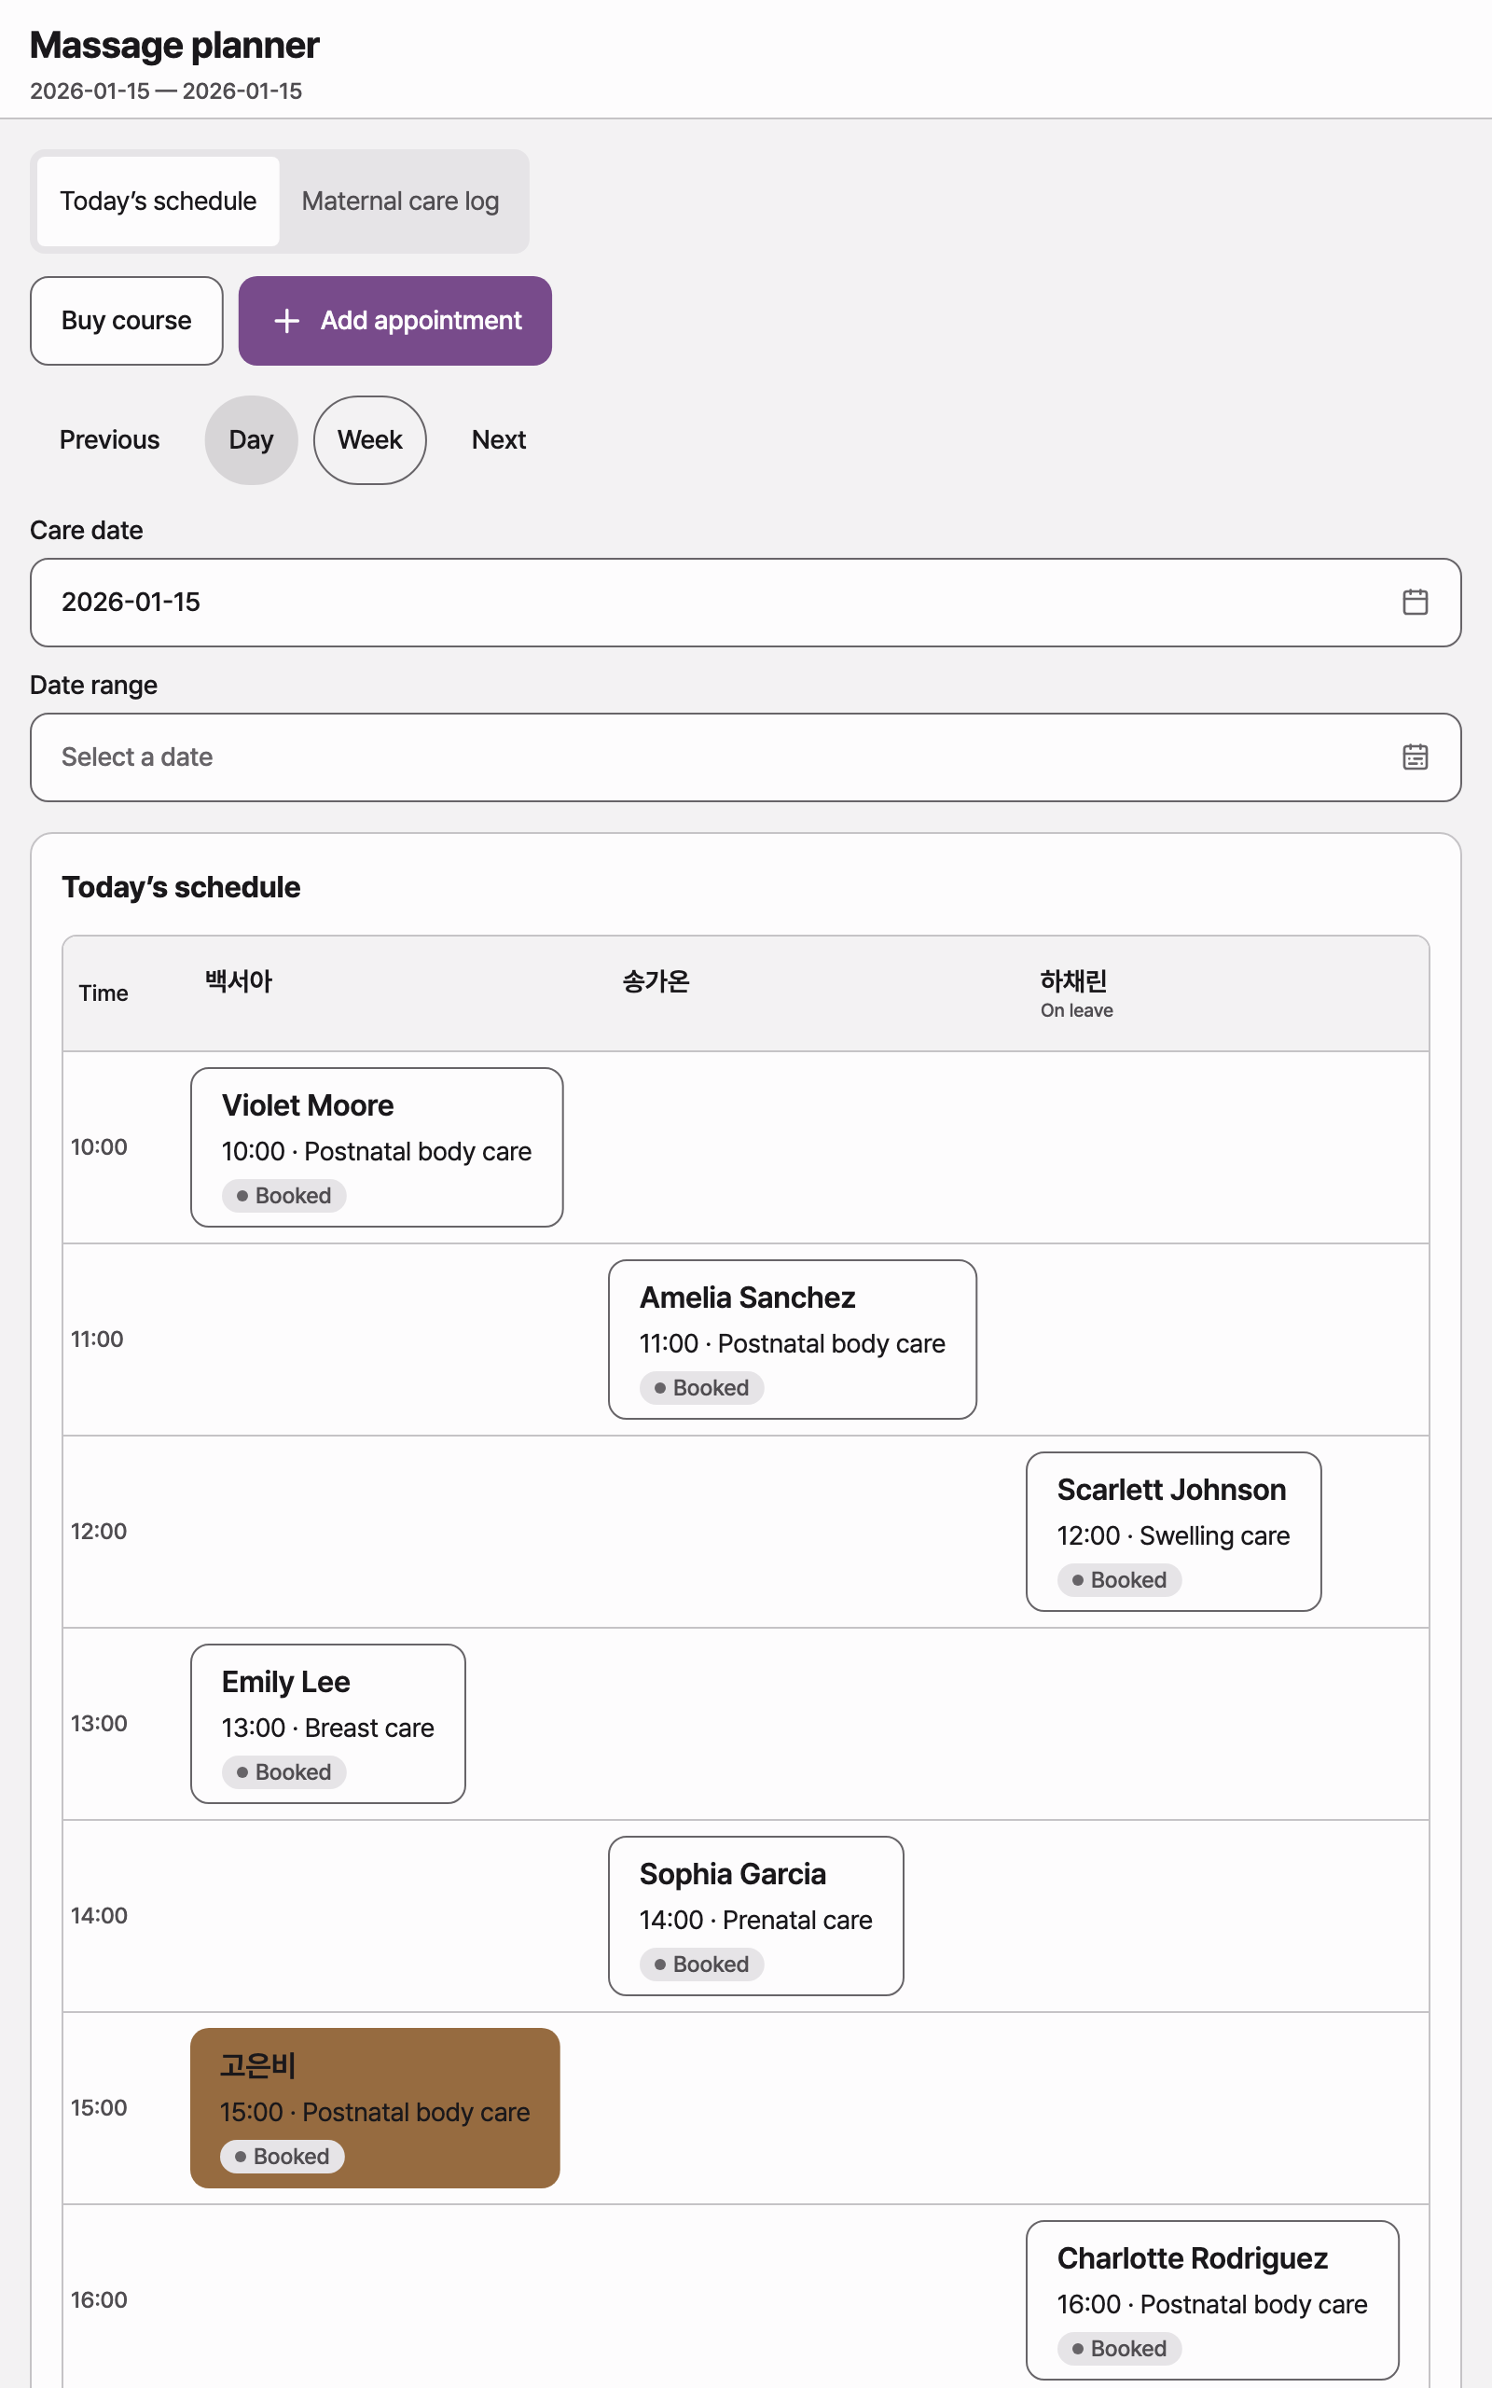Click the plus icon on Add appointment
Screen dimensions: 1492x2388
point(286,321)
